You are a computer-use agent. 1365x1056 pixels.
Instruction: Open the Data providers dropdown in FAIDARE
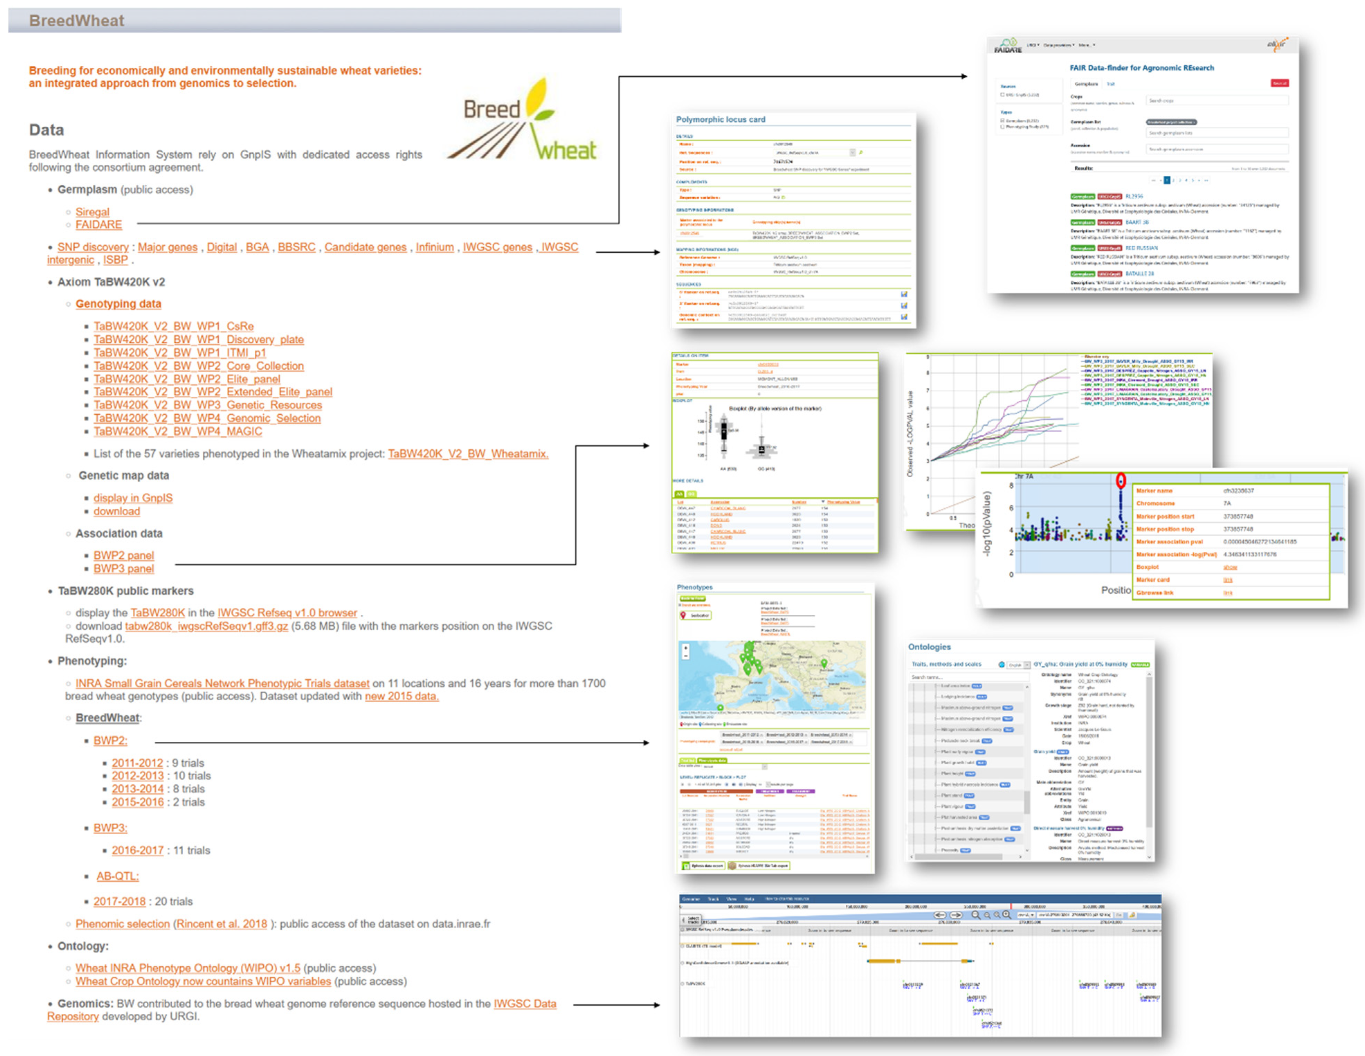[x=1059, y=45]
